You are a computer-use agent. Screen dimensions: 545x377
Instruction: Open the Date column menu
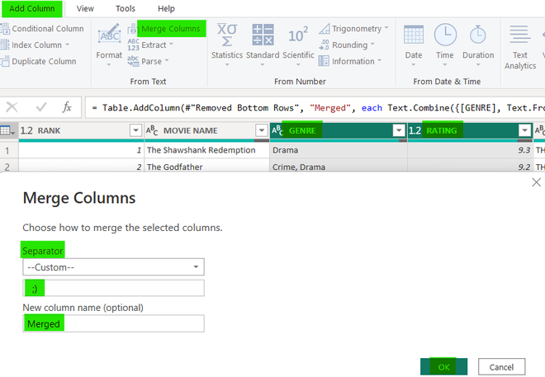point(414,45)
